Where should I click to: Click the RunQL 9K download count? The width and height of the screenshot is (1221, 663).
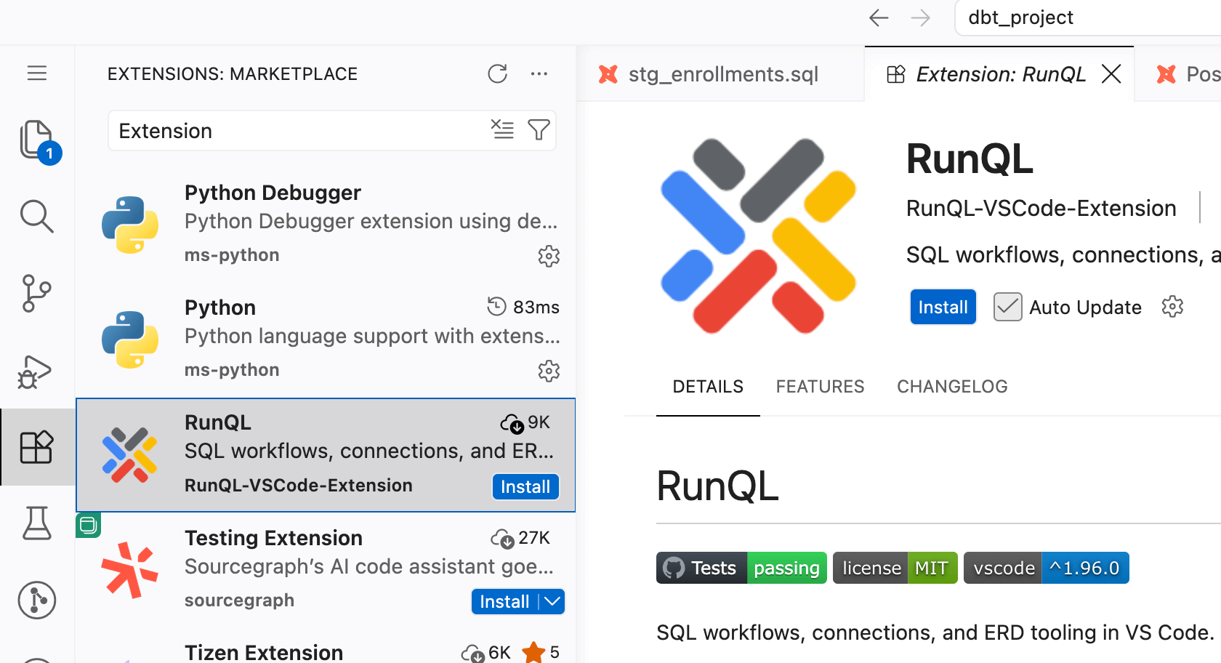click(x=525, y=422)
